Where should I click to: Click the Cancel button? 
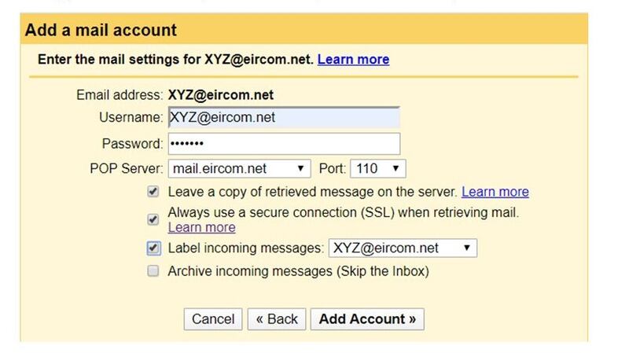[x=213, y=318]
